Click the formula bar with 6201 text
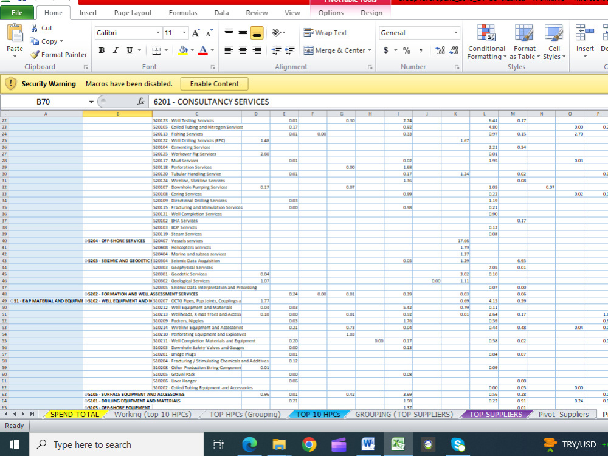The image size is (608, 456). pos(378,102)
